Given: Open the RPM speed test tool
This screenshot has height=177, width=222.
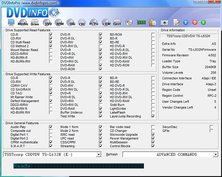Looking at the screenshot, I should [x=59, y=22].
